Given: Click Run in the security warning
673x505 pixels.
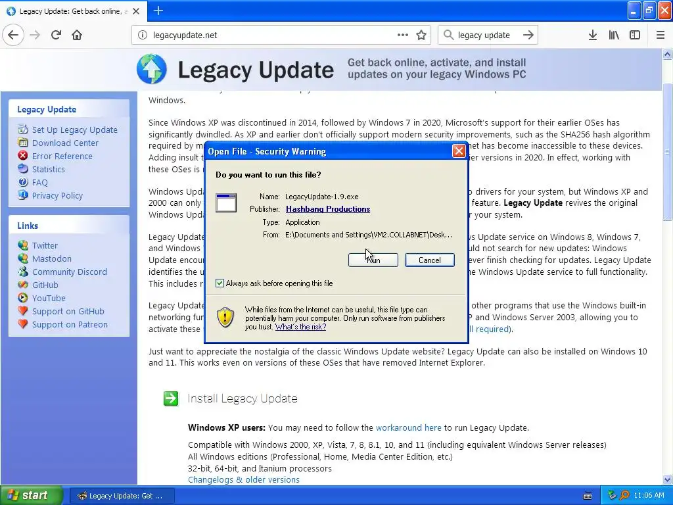Looking at the screenshot, I should pyautogui.click(x=373, y=260).
